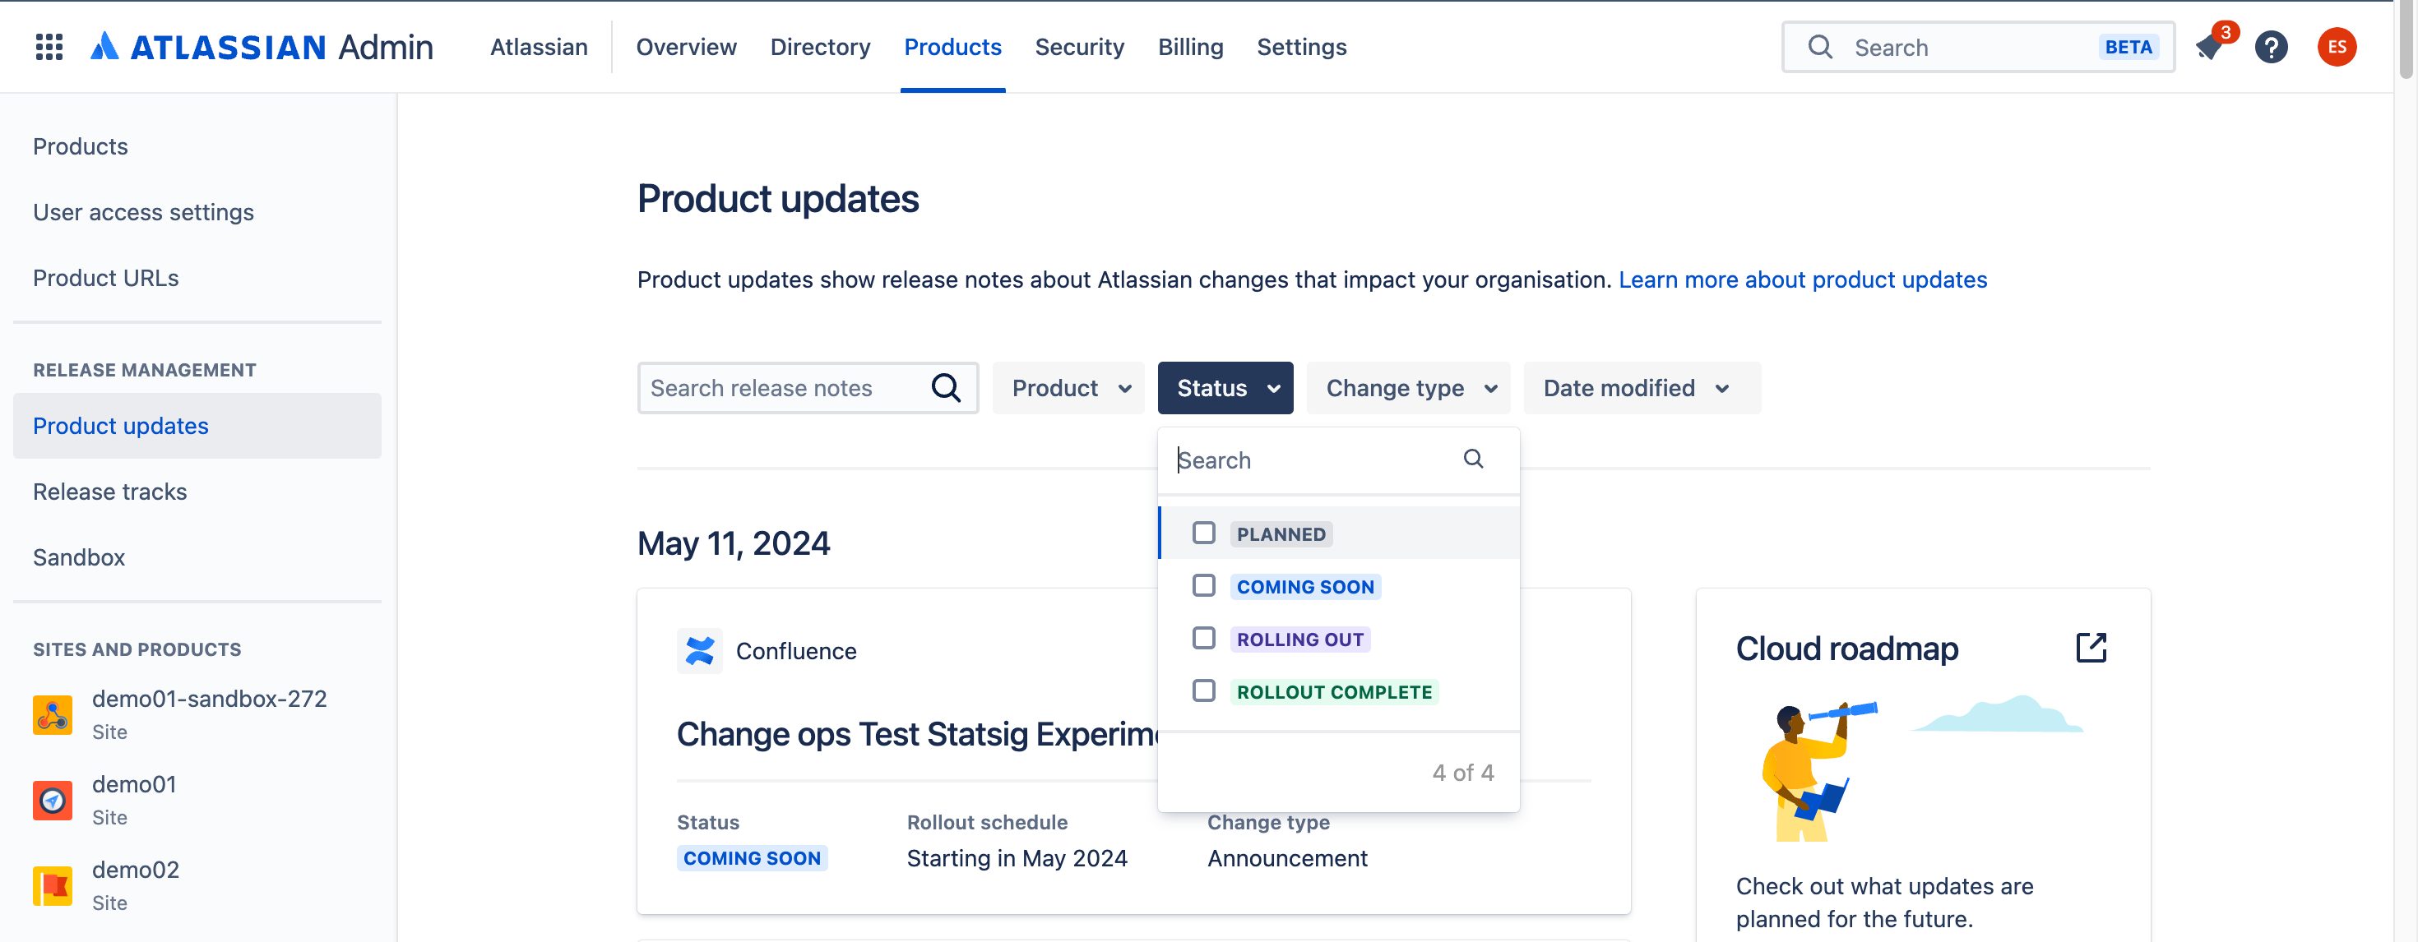
Task: Open the app switcher grid icon
Action: pos(49,47)
